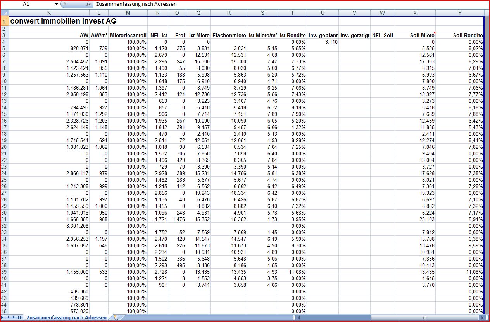This screenshot has width=490, height=322.
Task: Jump to last sheet with navigation arrow
Action: (x=19, y=317)
